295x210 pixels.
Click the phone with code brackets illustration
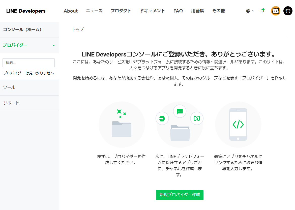[x=238, y=124]
